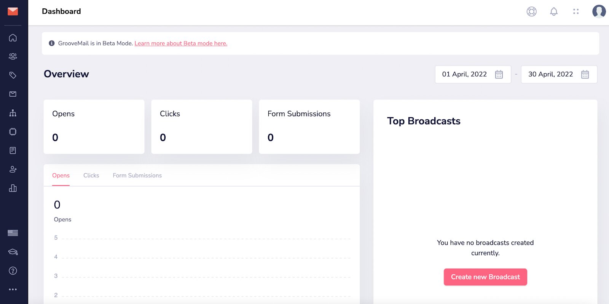Open the start date calendar picker
609x304 pixels.
click(x=499, y=75)
